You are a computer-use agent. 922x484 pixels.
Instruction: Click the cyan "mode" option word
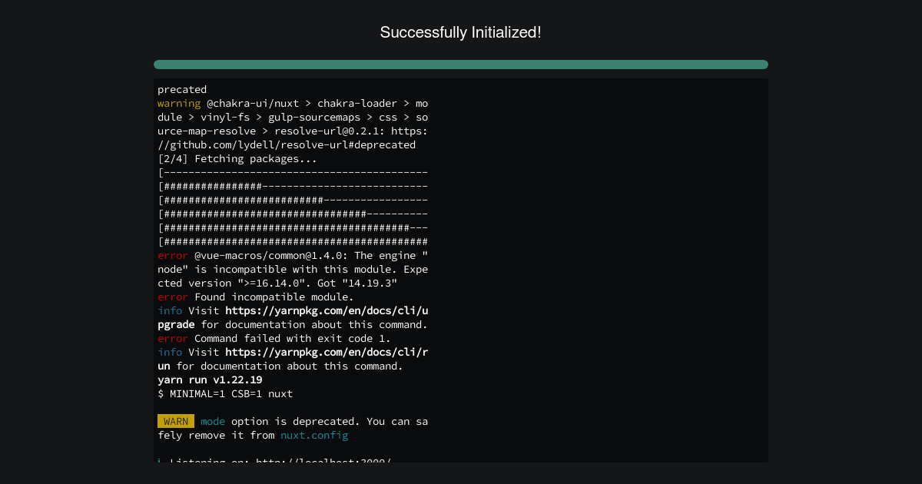tap(213, 421)
